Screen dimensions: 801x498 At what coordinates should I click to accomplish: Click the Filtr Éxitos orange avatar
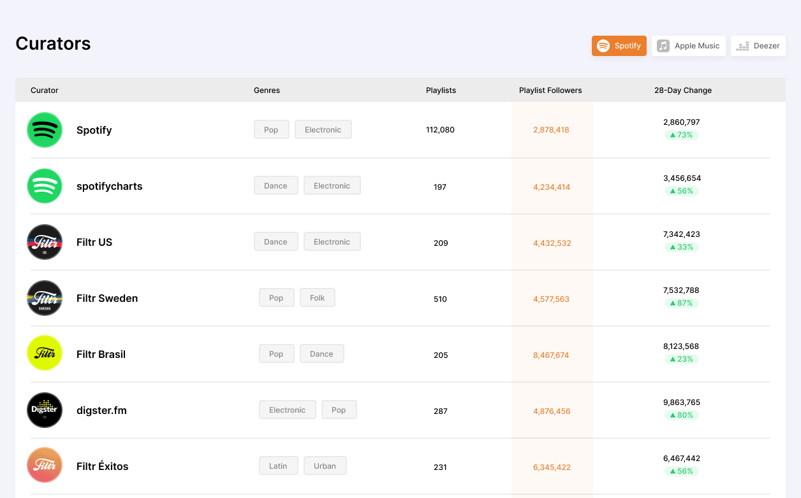[45, 465]
